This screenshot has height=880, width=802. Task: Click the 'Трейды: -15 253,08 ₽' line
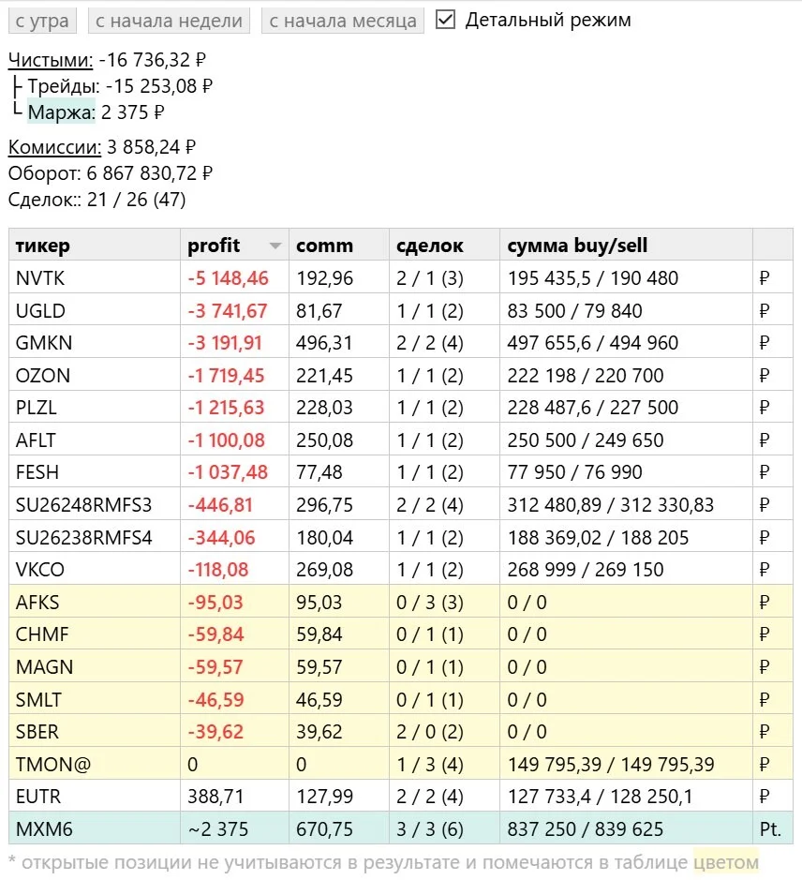[x=120, y=86]
